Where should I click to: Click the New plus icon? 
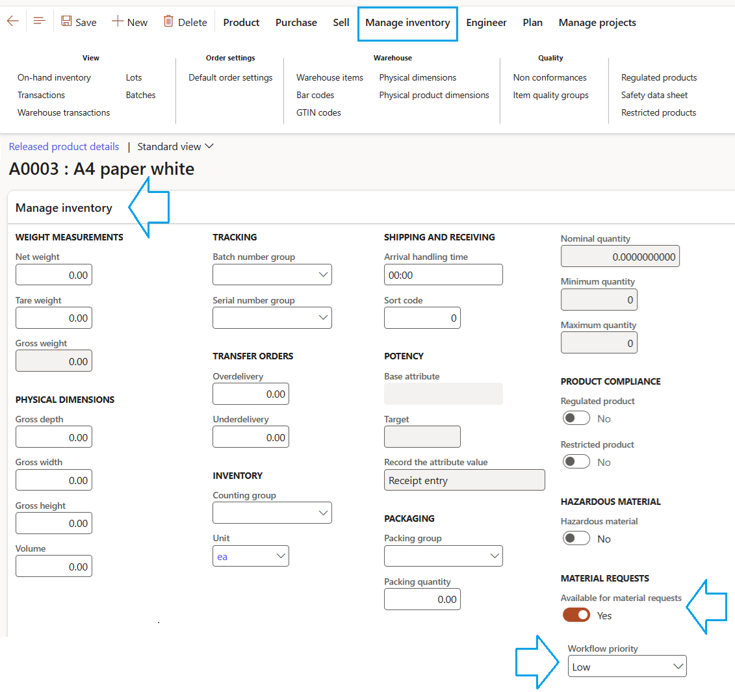tap(118, 21)
